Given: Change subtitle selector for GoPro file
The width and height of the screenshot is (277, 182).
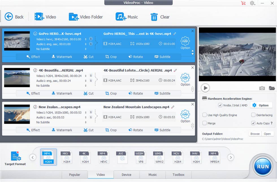Looking at the screenshot, I should point(86,49).
